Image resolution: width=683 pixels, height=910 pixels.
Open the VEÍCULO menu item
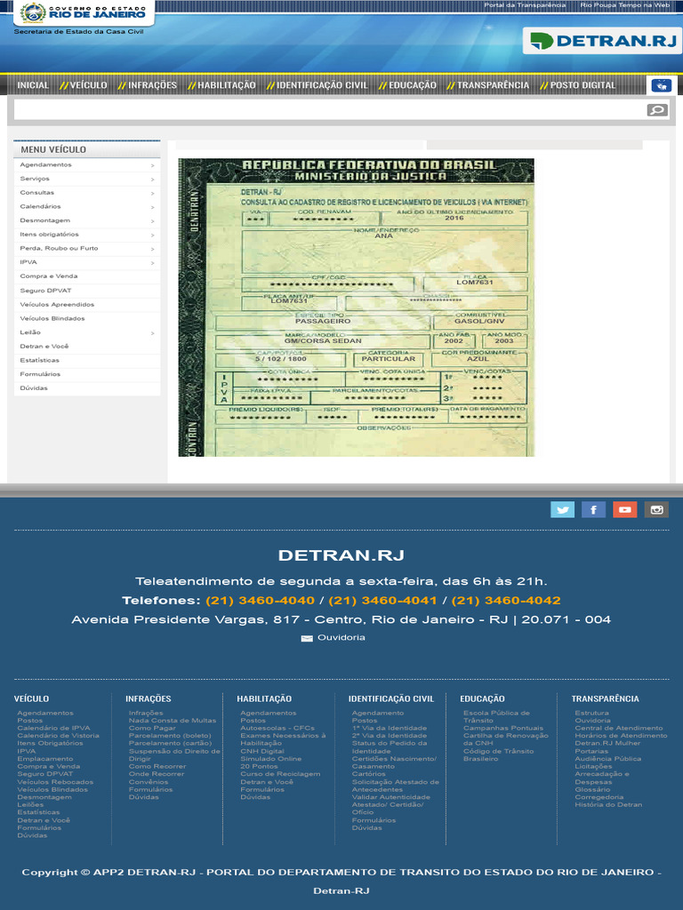pos(88,85)
